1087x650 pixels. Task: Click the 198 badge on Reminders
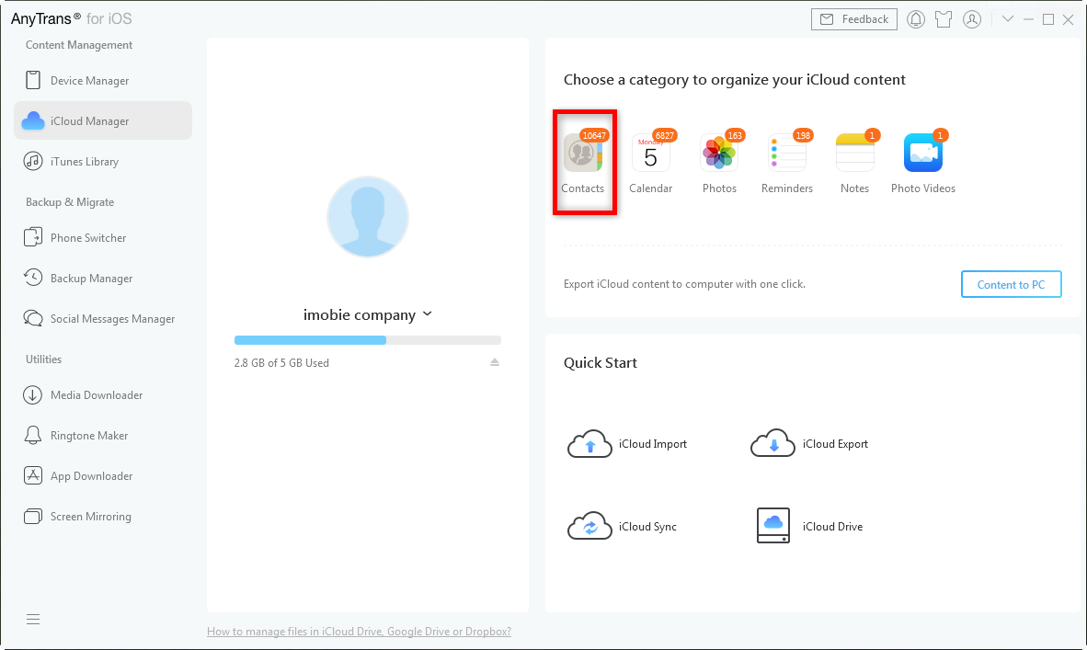[803, 135]
